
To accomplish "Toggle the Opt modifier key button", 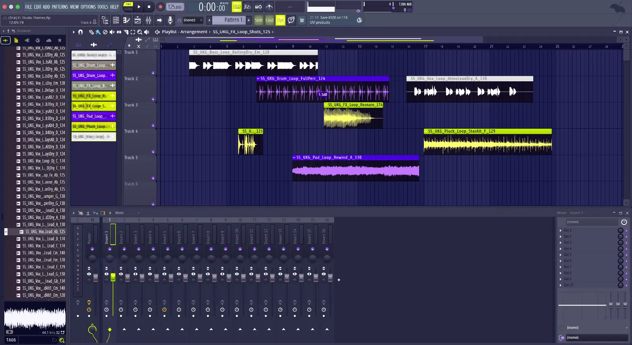I will point(280,20).
